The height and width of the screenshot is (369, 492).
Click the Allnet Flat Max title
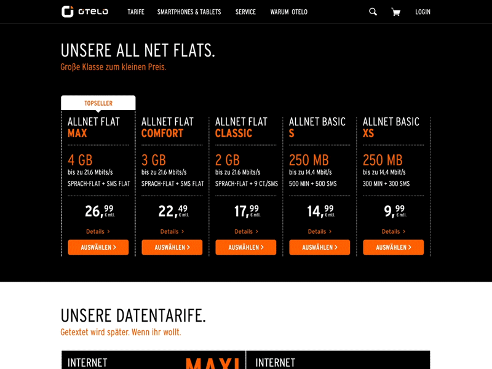coord(93,127)
